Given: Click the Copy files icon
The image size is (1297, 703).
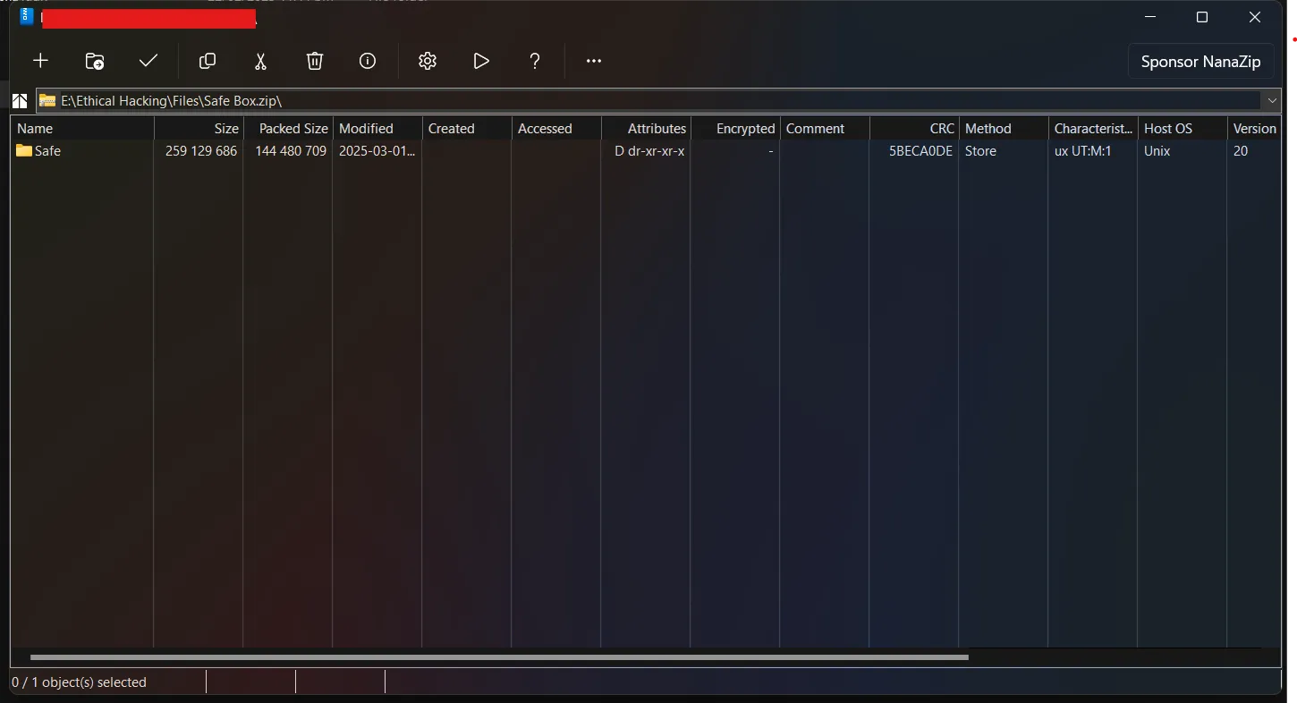Looking at the screenshot, I should click(207, 61).
